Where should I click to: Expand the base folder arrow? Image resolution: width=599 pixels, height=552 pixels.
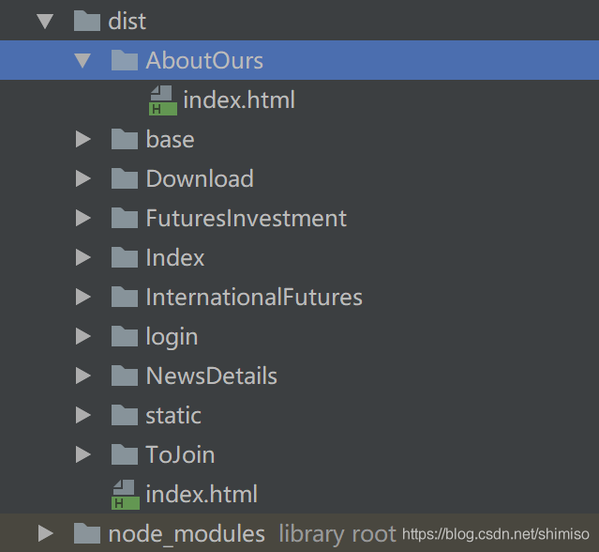pyautogui.click(x=83, y=140)
